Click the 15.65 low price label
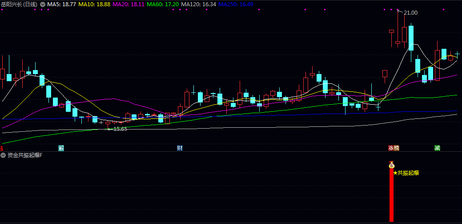This screenshot has width=462, height=224. click(120, 129)
